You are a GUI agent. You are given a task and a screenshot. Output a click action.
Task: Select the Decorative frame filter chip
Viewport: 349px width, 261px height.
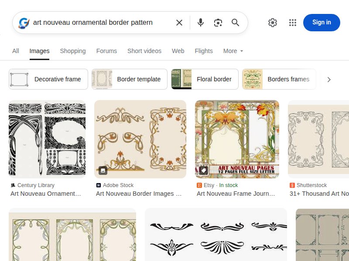48,79
